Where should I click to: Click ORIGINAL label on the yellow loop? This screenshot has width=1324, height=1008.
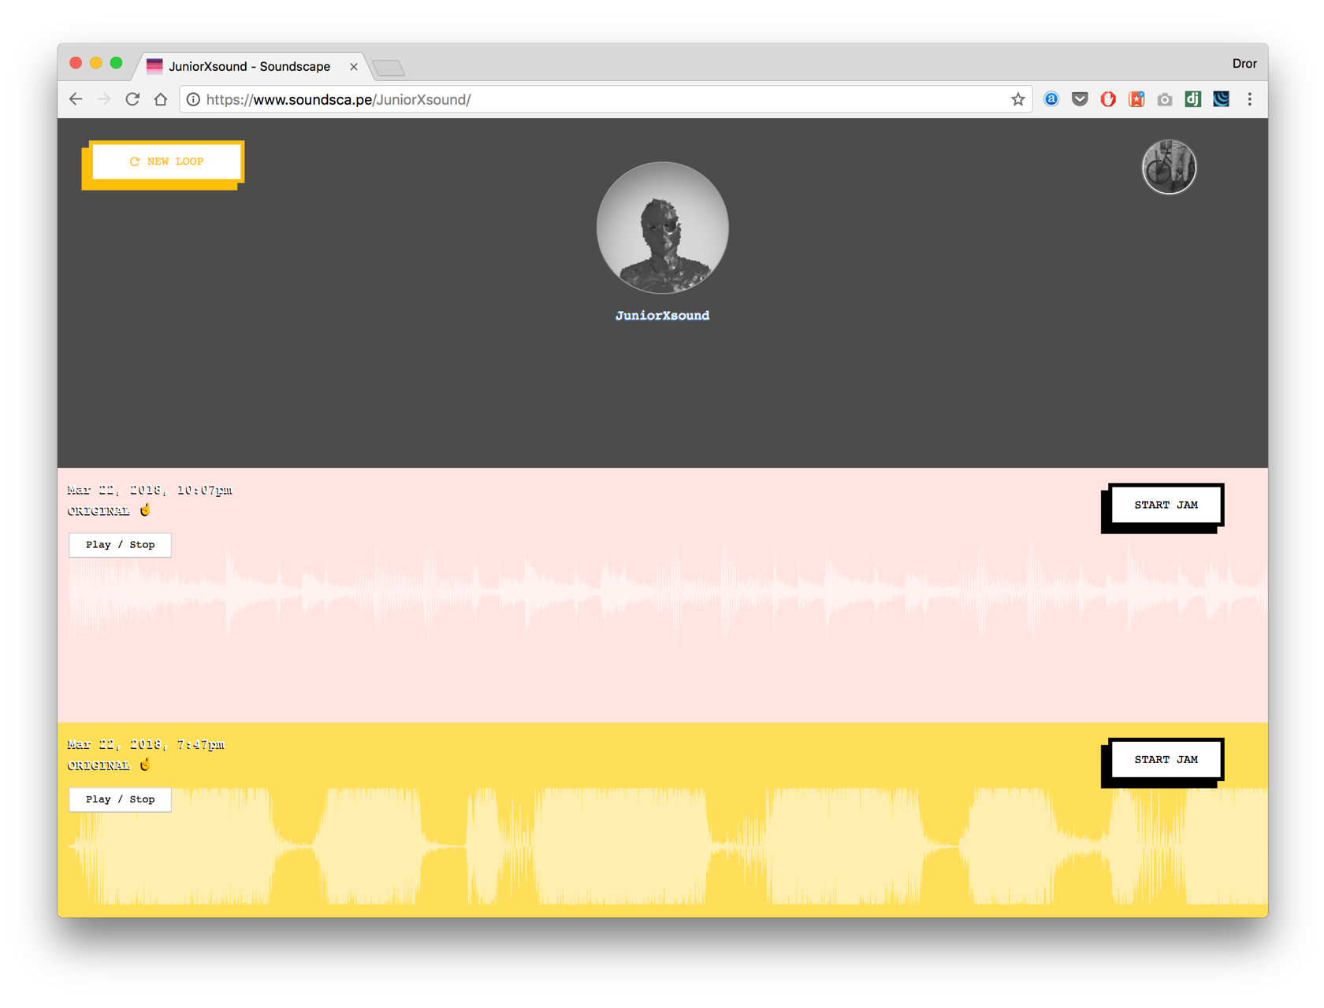coord(99,765)
